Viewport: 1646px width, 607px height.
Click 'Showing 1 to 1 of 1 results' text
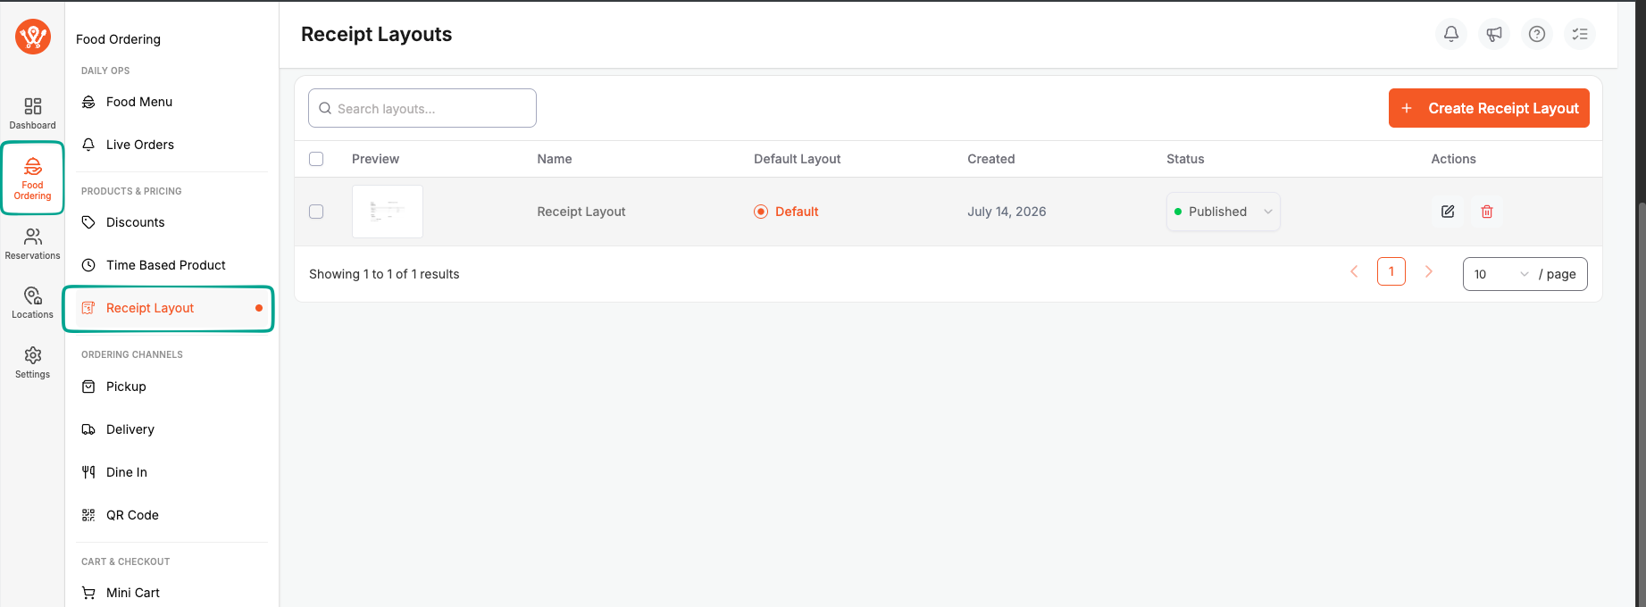coord(384,274)
